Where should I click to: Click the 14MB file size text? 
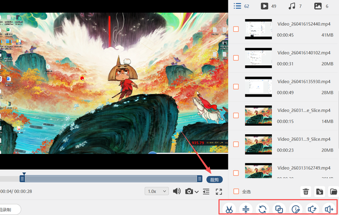[327, 122]
